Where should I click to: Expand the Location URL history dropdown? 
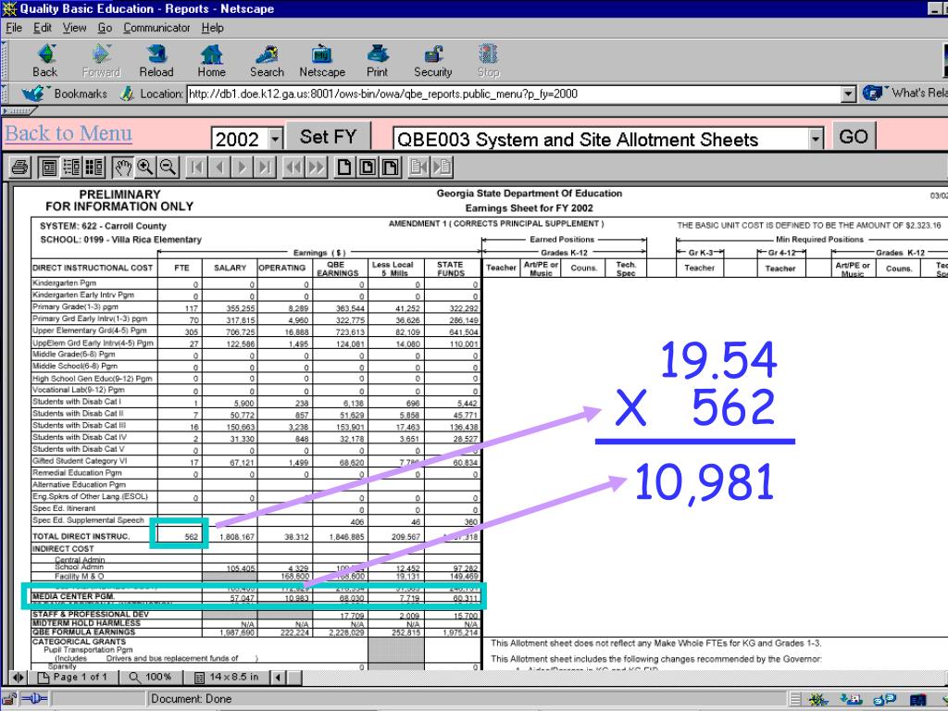(x=849, y=94)
